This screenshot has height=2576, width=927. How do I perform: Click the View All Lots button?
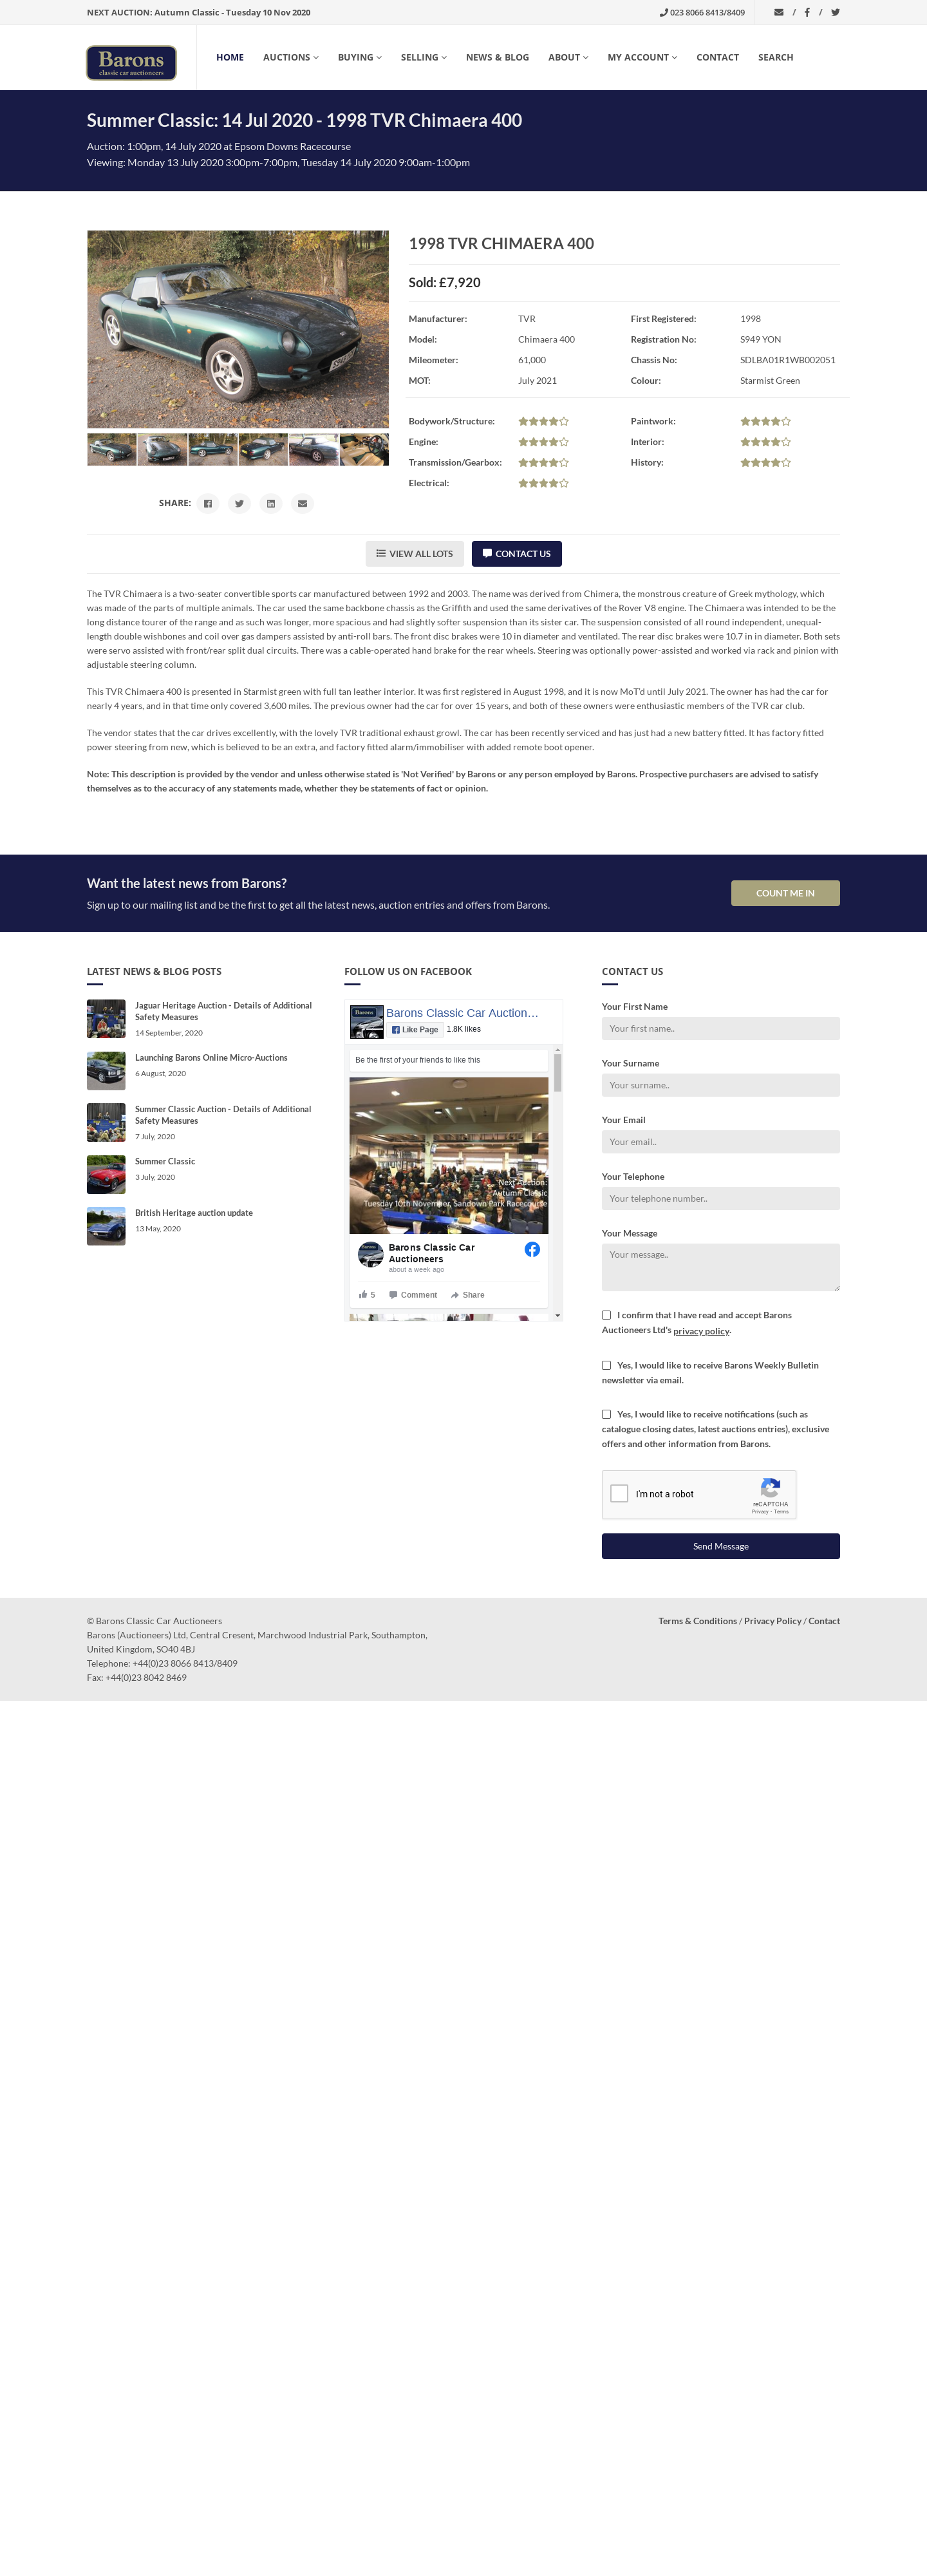coord(414,554)
